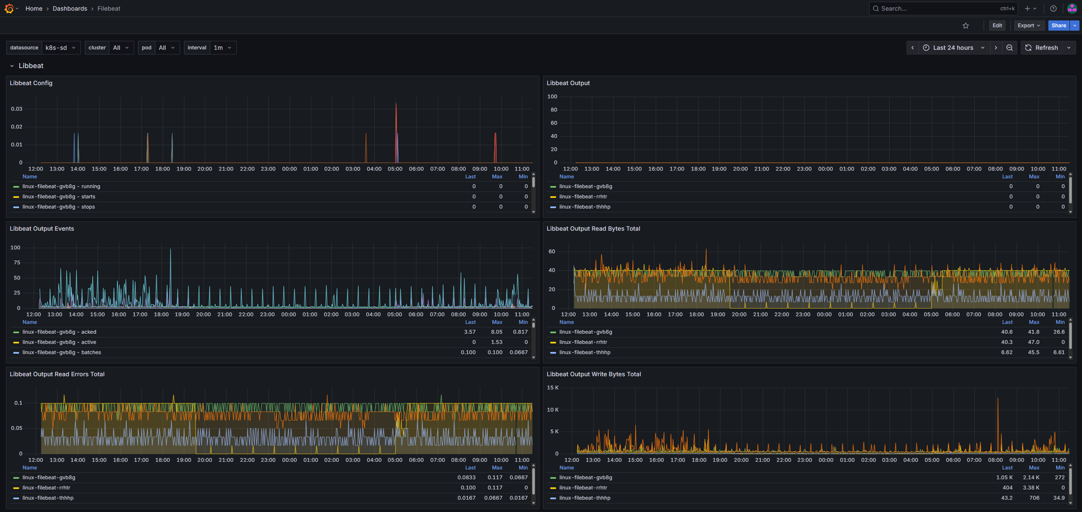The height and width of the screenshot is (512, 1082).
Task: Open the user profile avatar
Action: pyautogui.click(x=1072, y=9)
